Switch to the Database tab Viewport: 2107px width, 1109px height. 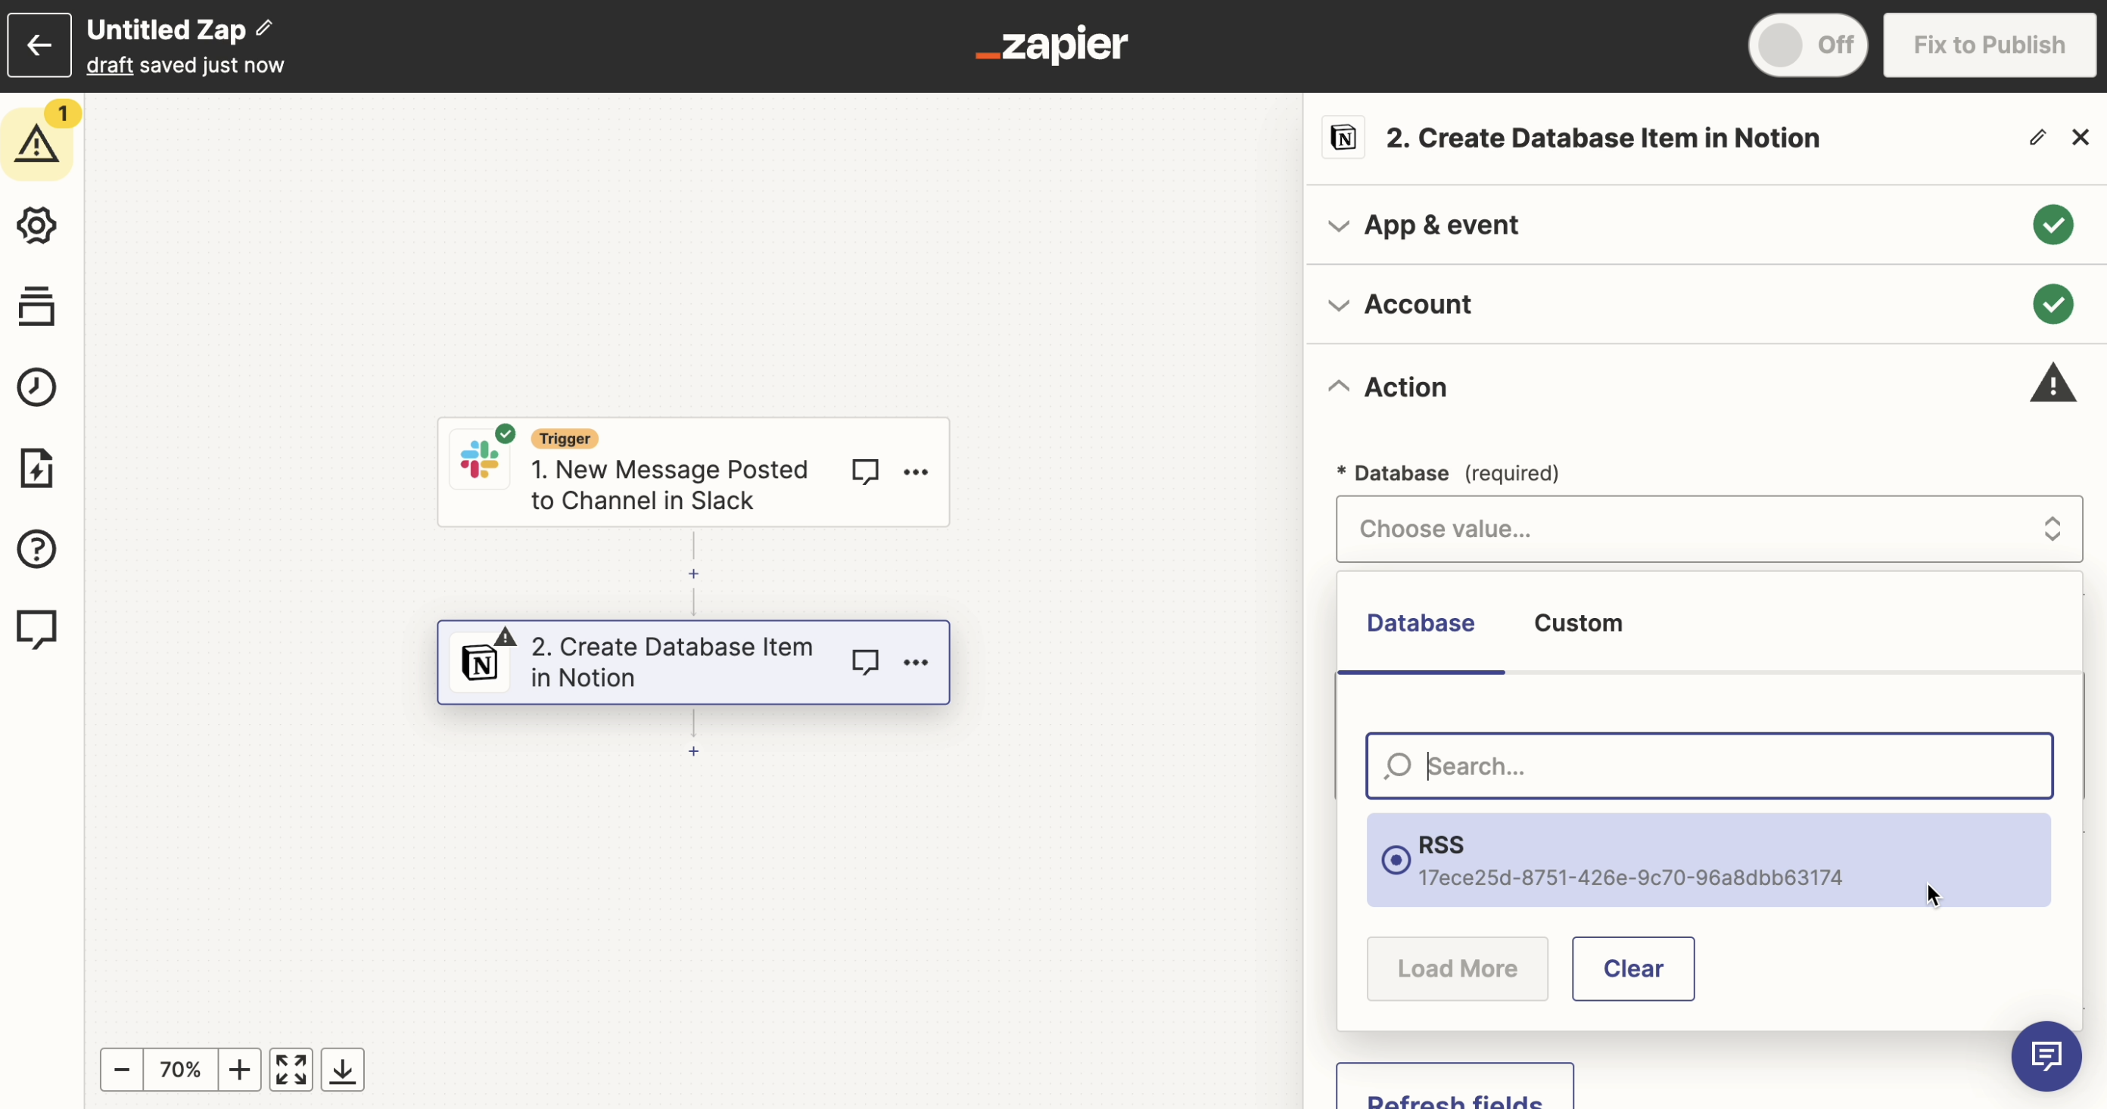tap(1420, 623)
